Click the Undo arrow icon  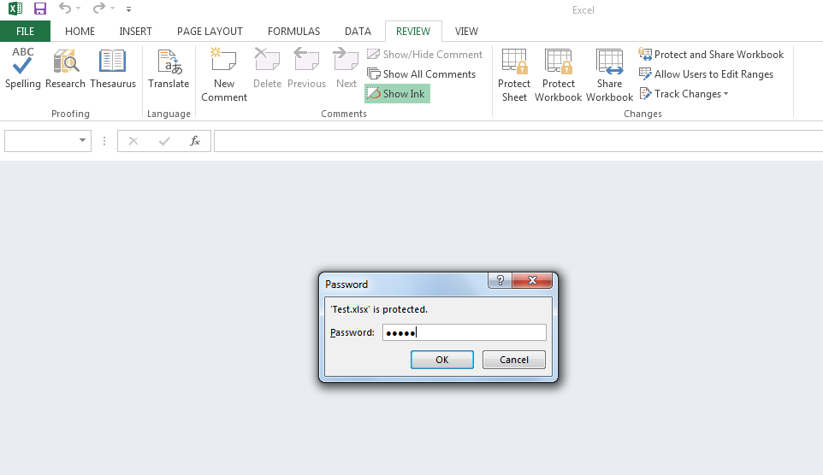64,9
